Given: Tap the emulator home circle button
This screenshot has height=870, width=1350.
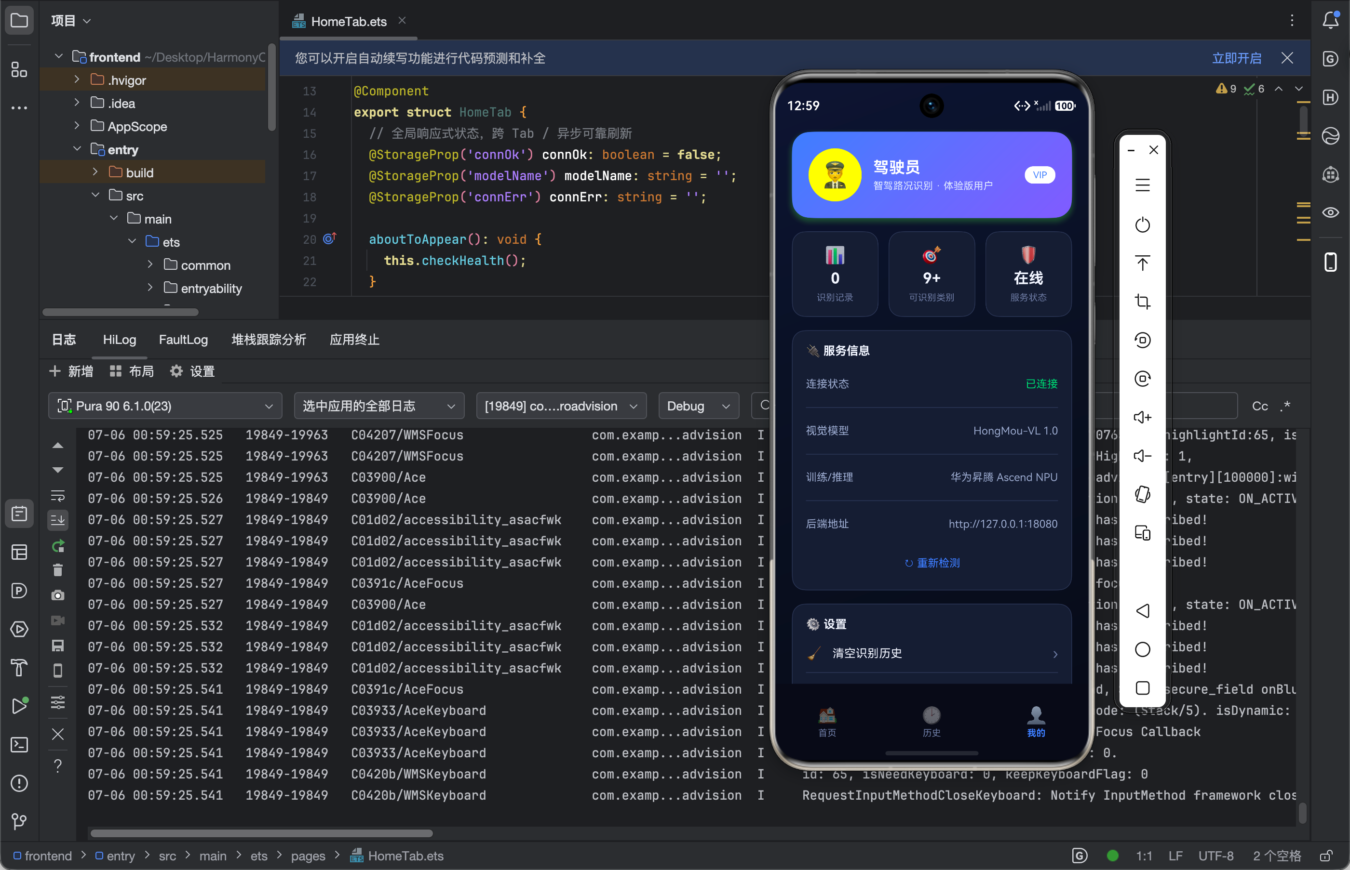Looking at the screenshot, I should [1143, 649].
